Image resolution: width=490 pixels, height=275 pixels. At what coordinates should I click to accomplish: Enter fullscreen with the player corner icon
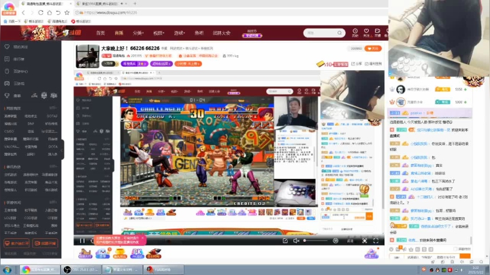(x=376, y=241)
